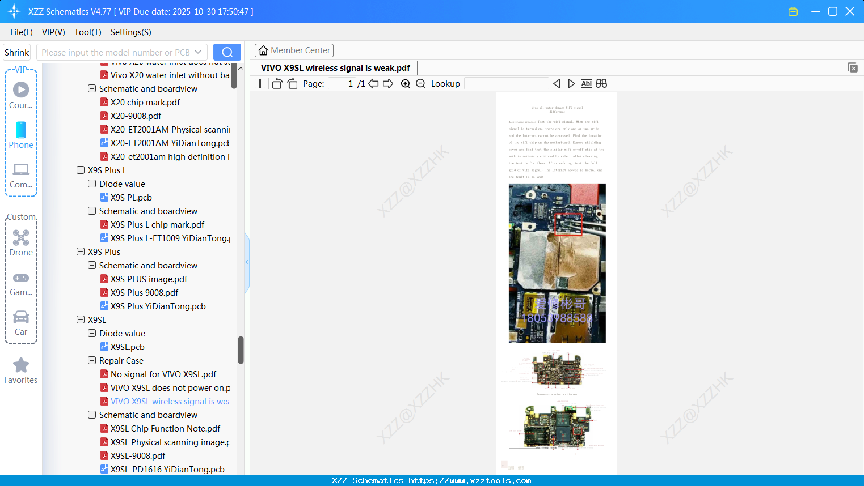Open the Settings(S) menu
This screenshot has height=486, width=864.
coord(131,32)
